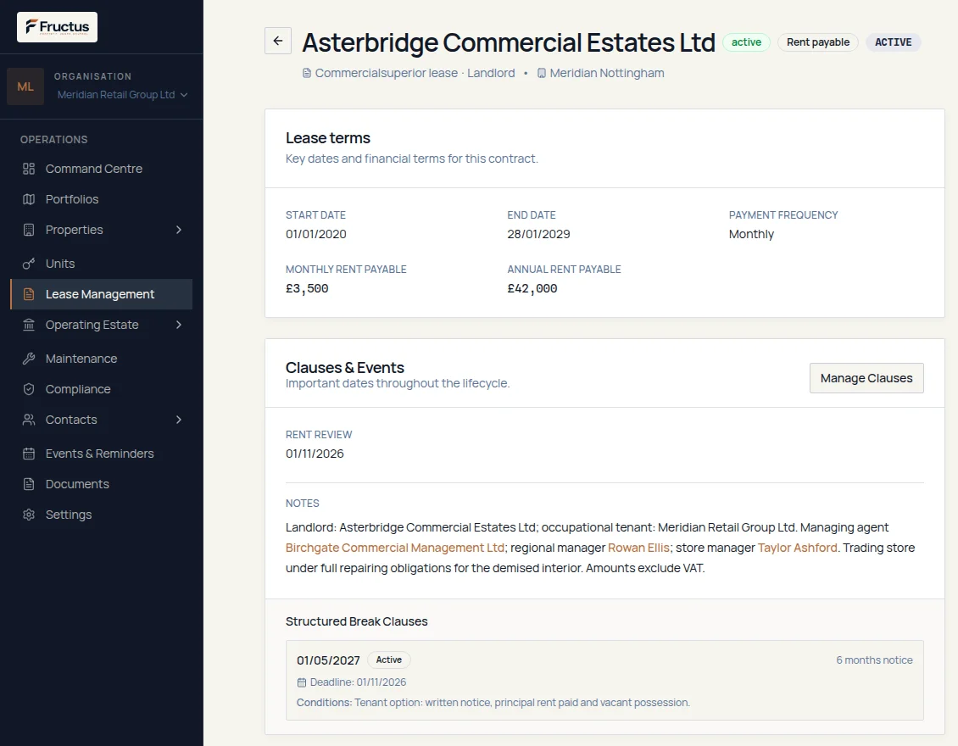Screen dimensions: 958x746
Task: Expand the Contacts submenu chevron
Action: tap(178, 420)
